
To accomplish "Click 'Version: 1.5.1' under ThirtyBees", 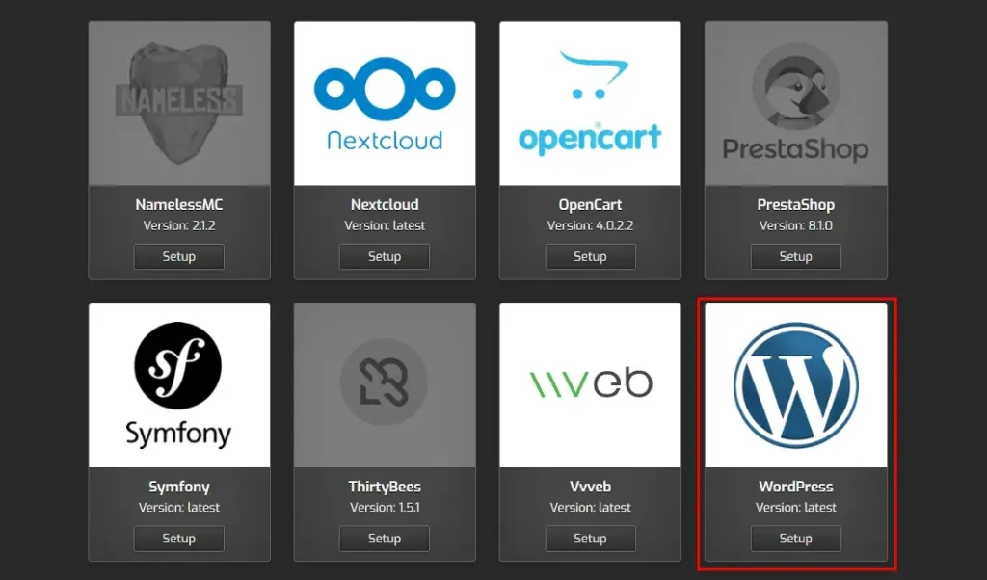I will (385, 508).
